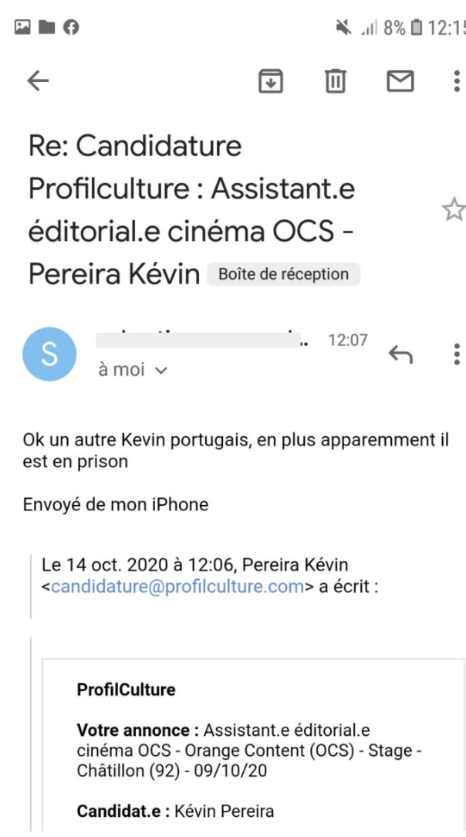Viewport: 466px width, 837px height.
Task: Delete this email with trash icon
Action: [335, 80]
